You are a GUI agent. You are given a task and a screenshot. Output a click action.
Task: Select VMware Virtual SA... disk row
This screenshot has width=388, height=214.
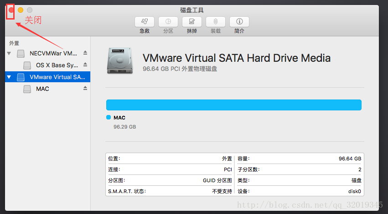click(x=47, y=77)
